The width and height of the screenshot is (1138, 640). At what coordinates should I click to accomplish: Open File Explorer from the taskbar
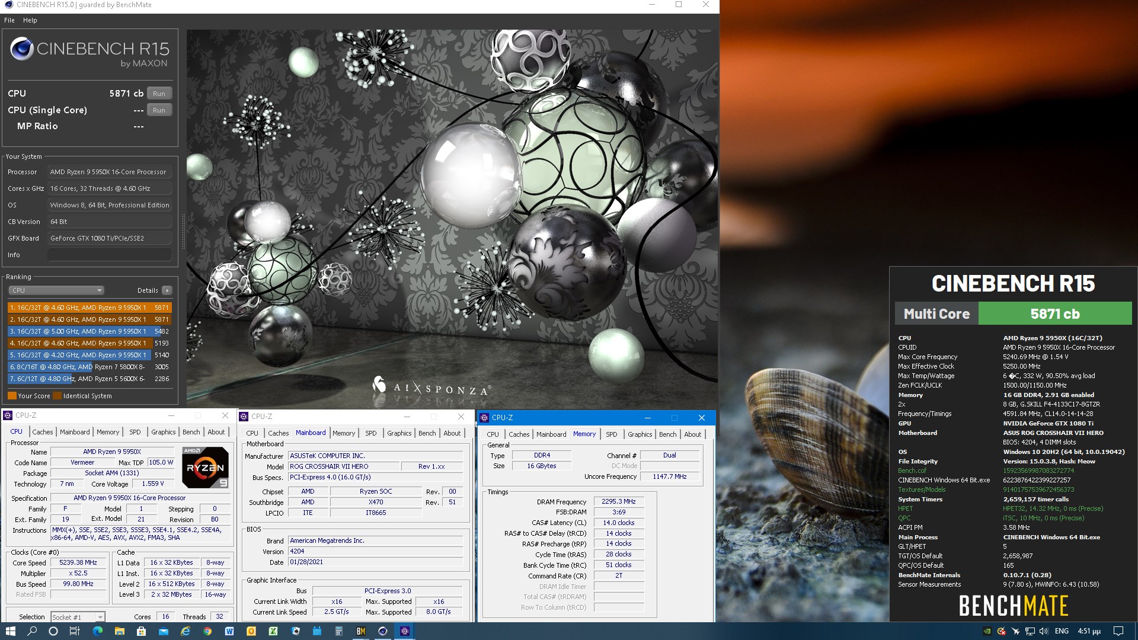click(119, 631)
